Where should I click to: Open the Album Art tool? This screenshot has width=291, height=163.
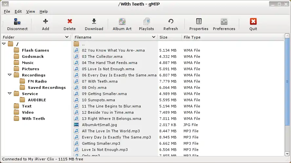tap(122, 22)
